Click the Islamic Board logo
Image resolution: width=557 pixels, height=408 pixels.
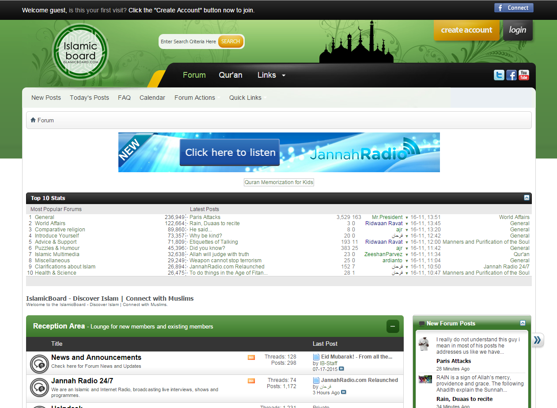pyautogui.click(x=80, y=52)
